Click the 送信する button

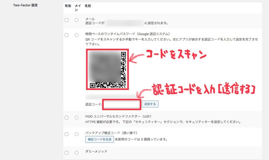click(150, 104)
